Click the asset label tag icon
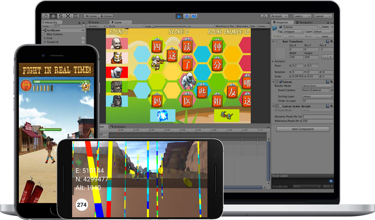 331,181
